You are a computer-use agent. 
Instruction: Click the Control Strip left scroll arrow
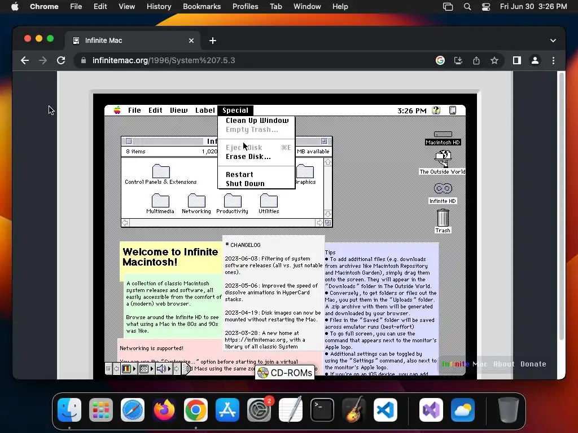click(116, 369)
